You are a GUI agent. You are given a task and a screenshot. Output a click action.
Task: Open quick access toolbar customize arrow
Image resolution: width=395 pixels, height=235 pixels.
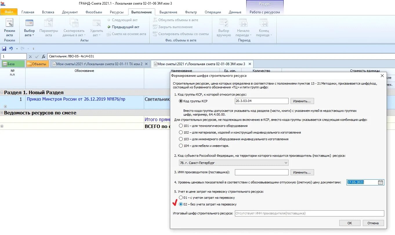(34, 49)
